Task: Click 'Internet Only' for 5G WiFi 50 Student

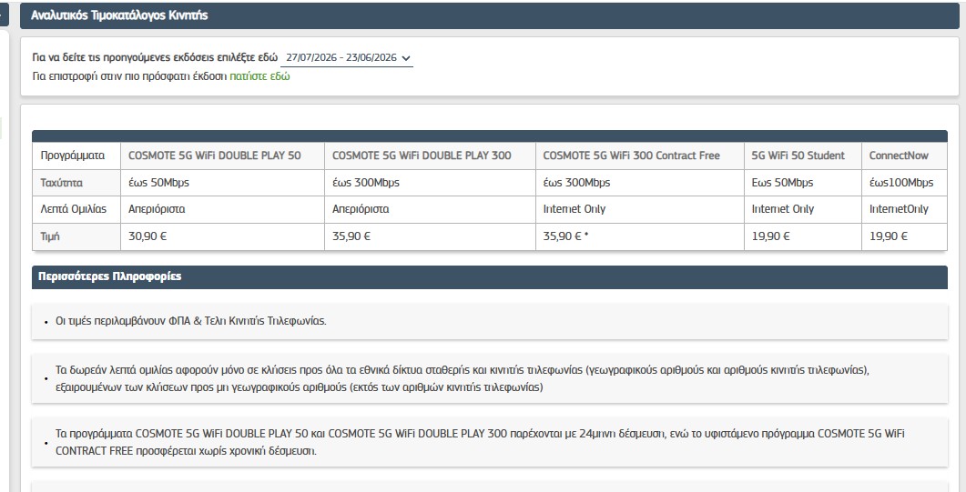Action: coord(803,209)
